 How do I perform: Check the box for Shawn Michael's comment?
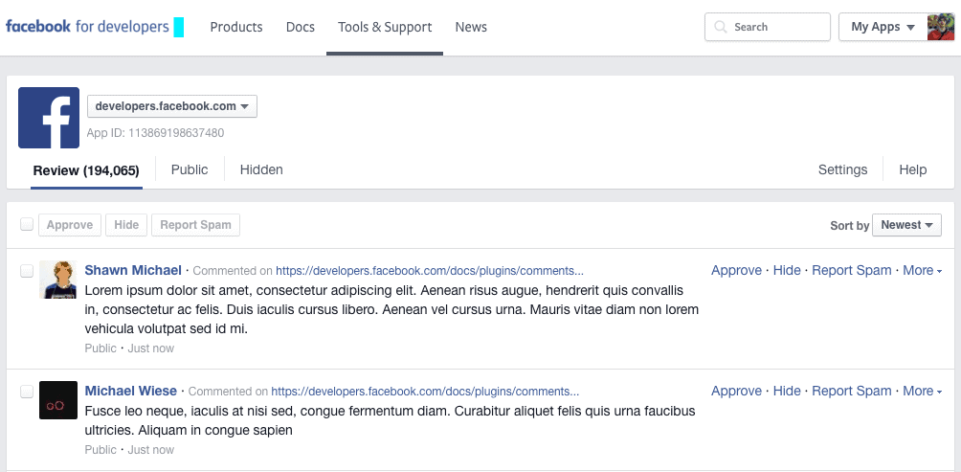click(27, 271)
